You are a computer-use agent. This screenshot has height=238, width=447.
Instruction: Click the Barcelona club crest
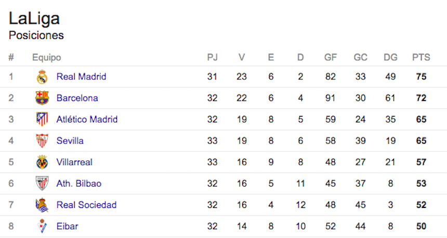42,98
